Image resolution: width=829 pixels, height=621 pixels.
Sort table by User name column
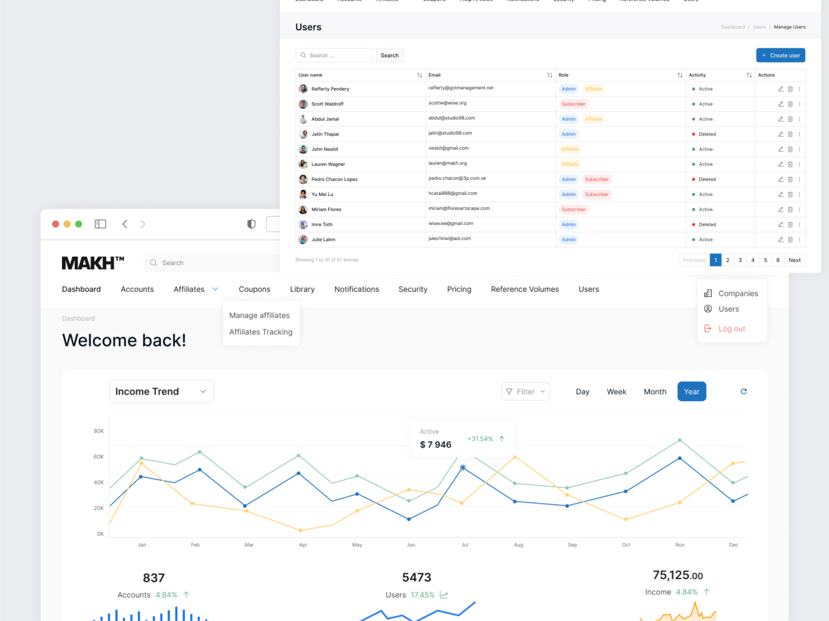(419, 75)
